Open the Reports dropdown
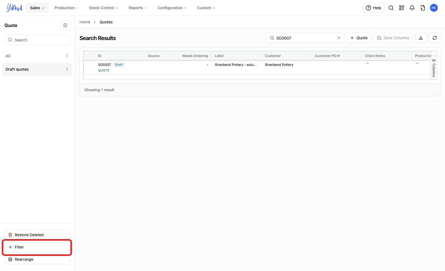Viewport: 445px width, 271px height. point(138,8)
